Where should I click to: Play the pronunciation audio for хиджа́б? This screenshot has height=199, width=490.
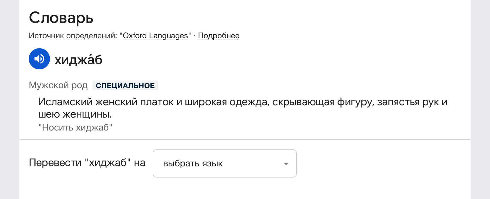pos(39,59)
